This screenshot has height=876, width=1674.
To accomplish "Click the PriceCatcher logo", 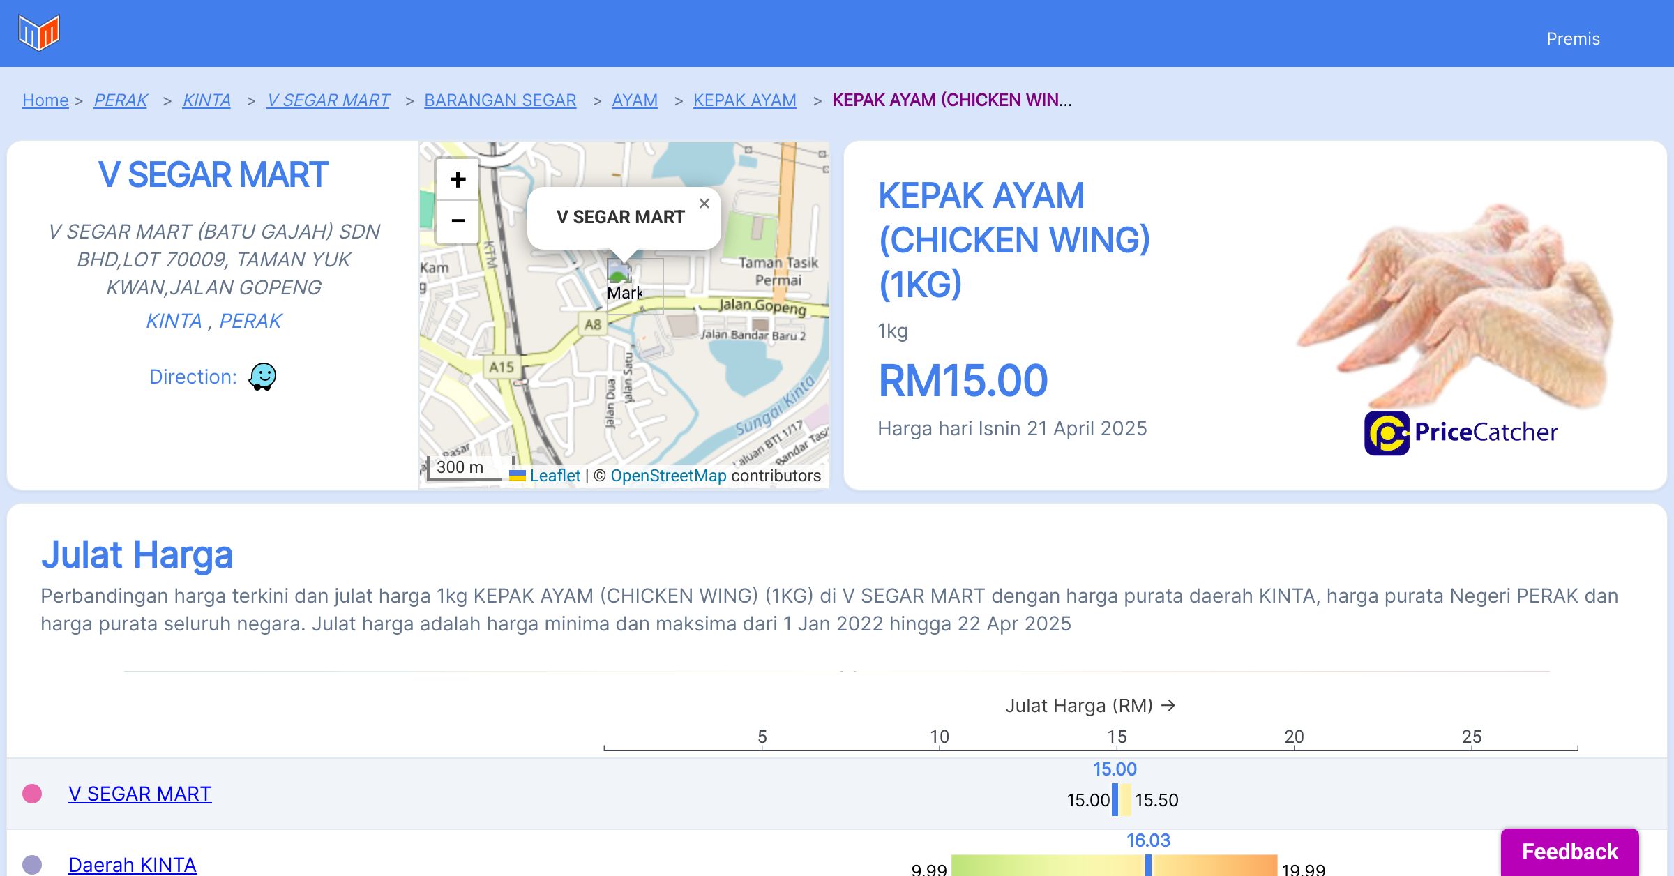I will point(1461,432).
